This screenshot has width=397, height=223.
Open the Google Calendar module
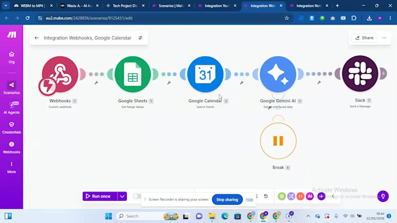tap(206, 74)
